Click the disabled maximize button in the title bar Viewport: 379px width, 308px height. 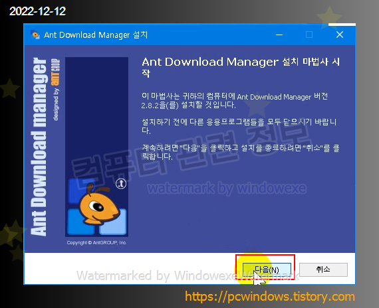[309, 35]
